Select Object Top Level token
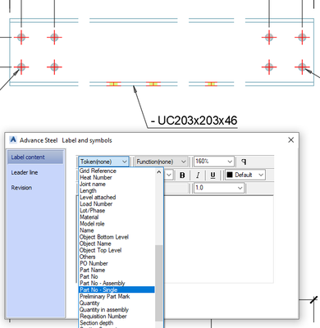The image size is (320, 328). [x=117, y=250]
